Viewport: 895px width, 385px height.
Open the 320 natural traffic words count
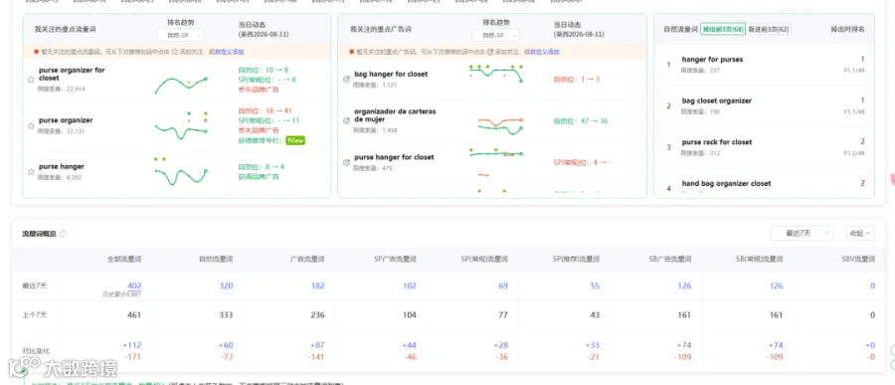pyautogui.click(x=226, y=286)
